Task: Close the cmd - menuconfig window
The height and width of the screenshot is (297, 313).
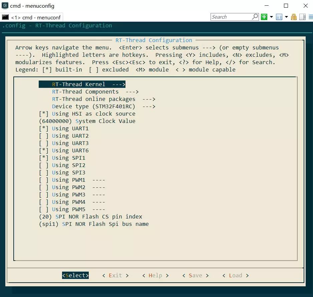Action: 305,6
